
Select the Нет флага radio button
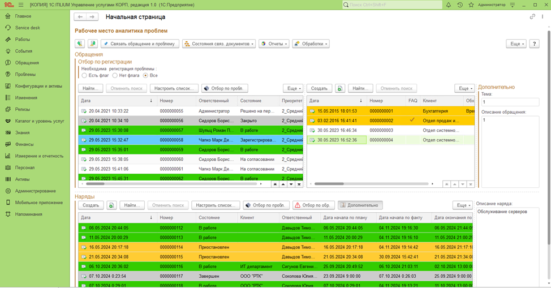tap(115, 76)
